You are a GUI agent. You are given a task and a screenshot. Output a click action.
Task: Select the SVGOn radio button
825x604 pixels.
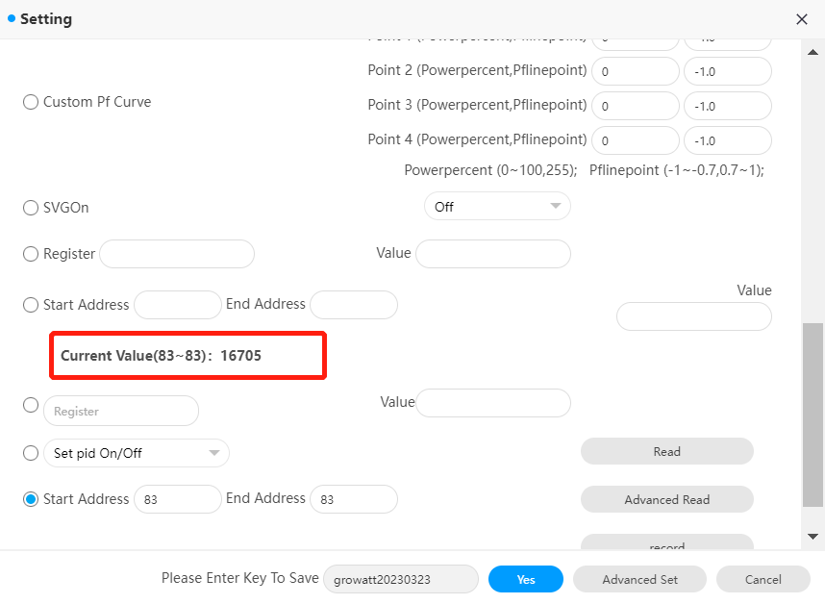click(x=31, y=208)
